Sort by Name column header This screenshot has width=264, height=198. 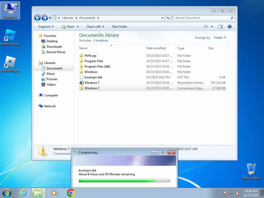pos(111,48)
